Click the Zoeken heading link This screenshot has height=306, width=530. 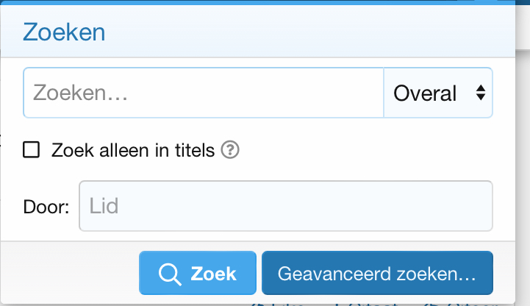[x=64, y=32]
